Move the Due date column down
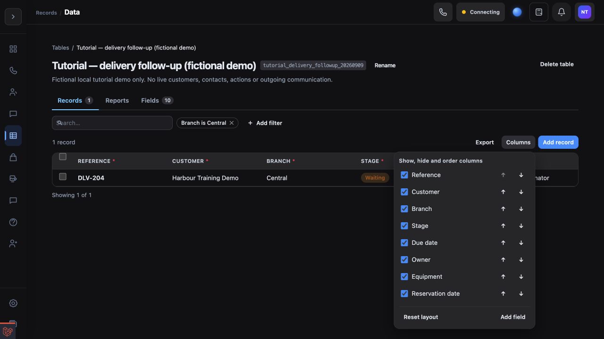The width and height of the screenshot is (604, 339). pyautogui.click(x=521, y=242)
